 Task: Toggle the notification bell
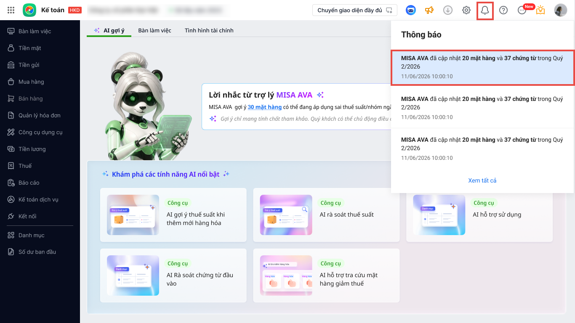485,10
